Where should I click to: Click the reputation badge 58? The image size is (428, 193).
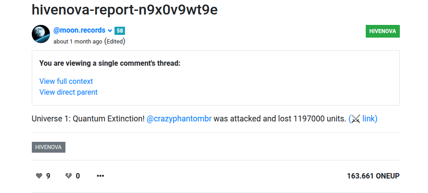point(119,31)
